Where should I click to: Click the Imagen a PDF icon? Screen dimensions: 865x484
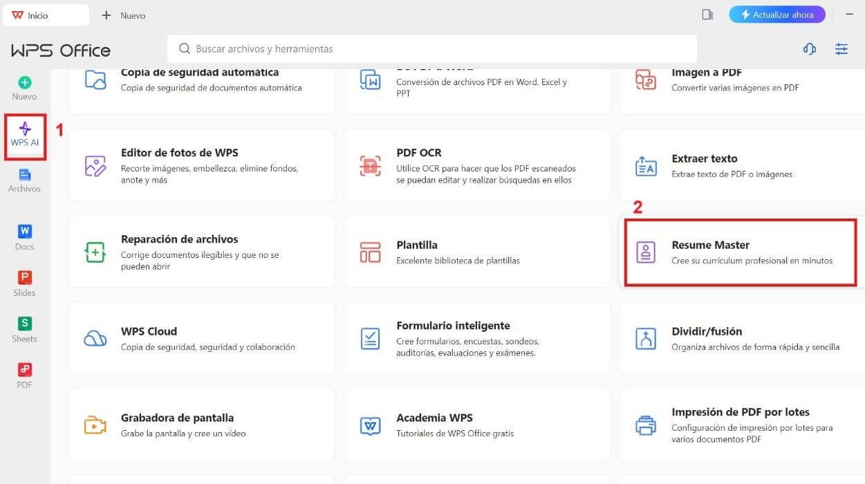pos(646,80)
